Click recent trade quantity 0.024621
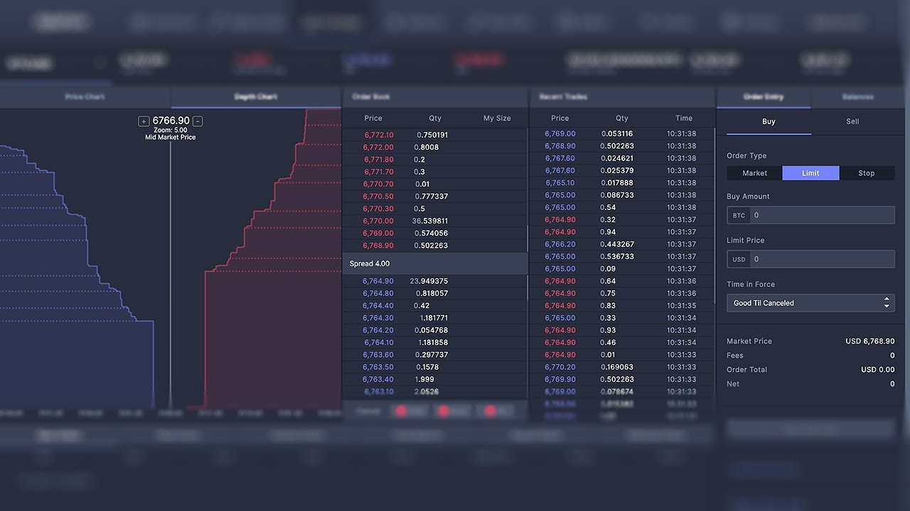This screenshot has width=910, height=511. tap(617, 158)
